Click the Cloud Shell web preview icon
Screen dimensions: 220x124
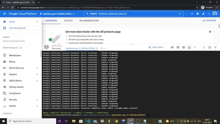(184, 48)
